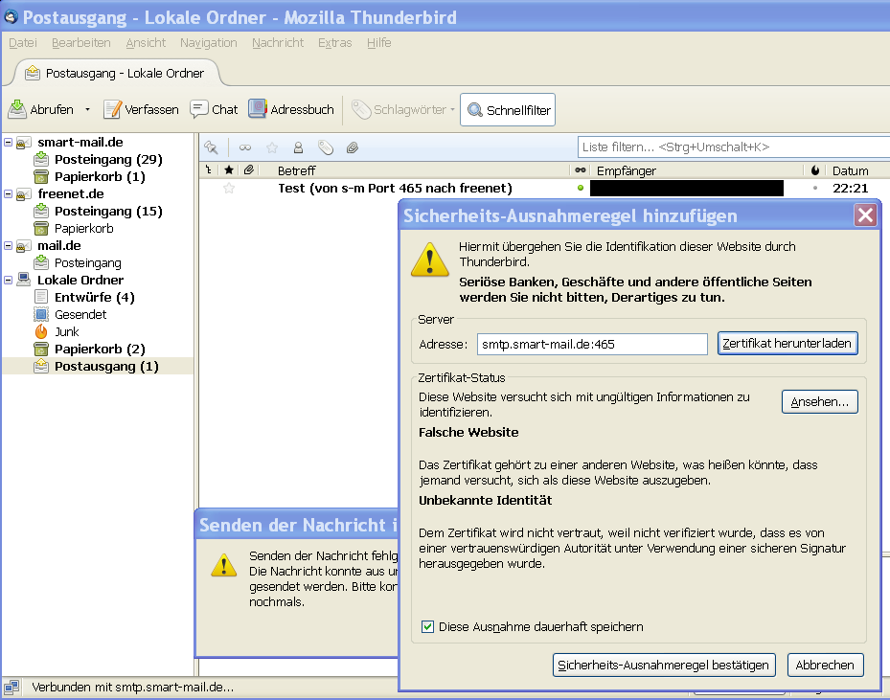
Task: Open the Gesendet folder
Action: [80, 314]
